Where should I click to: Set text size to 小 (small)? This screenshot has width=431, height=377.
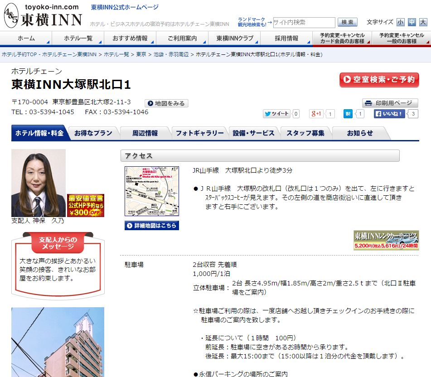pyautogui.click(x=401, y=22)
